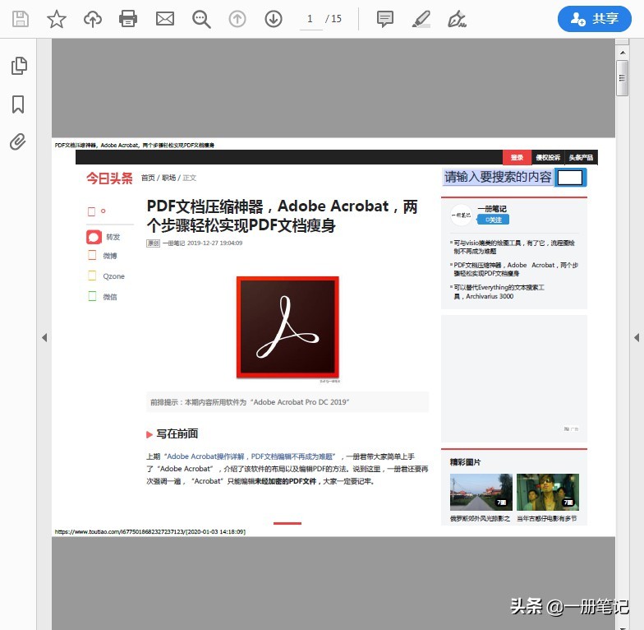The height and width of the screenshot is (630, 644).
Task: Go to the previous page
Action: pos(237,19)
